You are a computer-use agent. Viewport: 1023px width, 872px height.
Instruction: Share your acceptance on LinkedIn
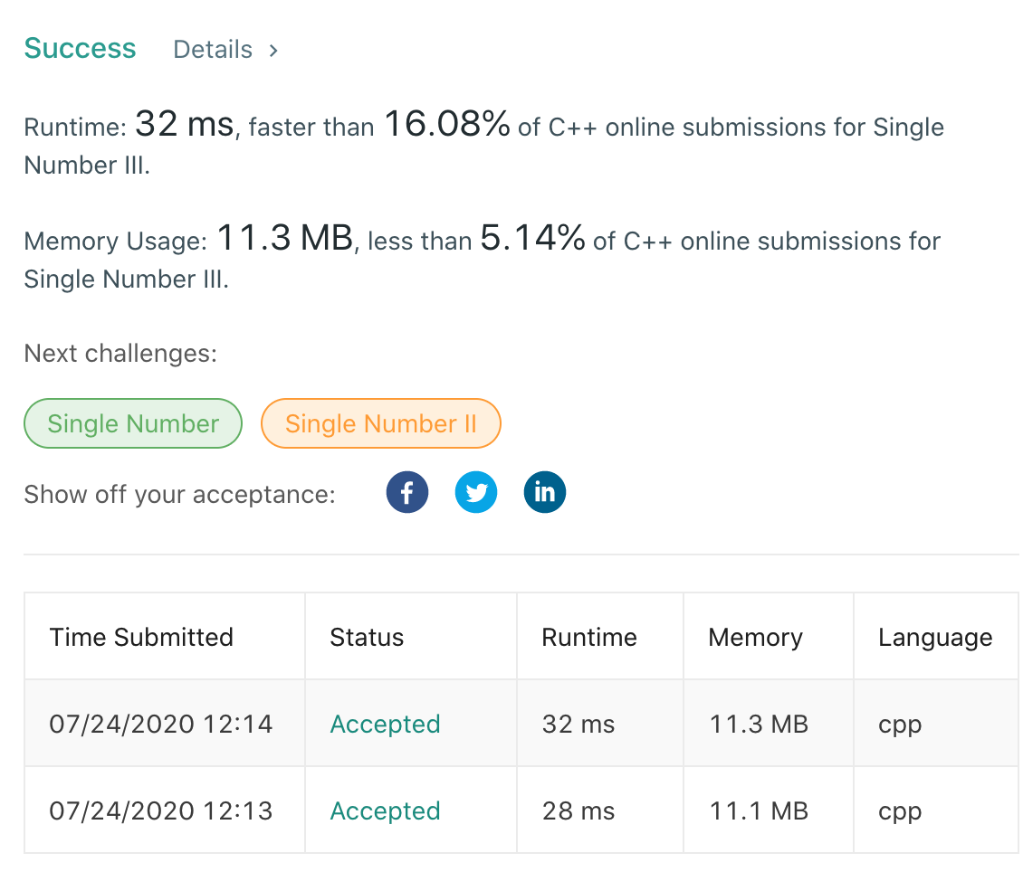[544, 491]
